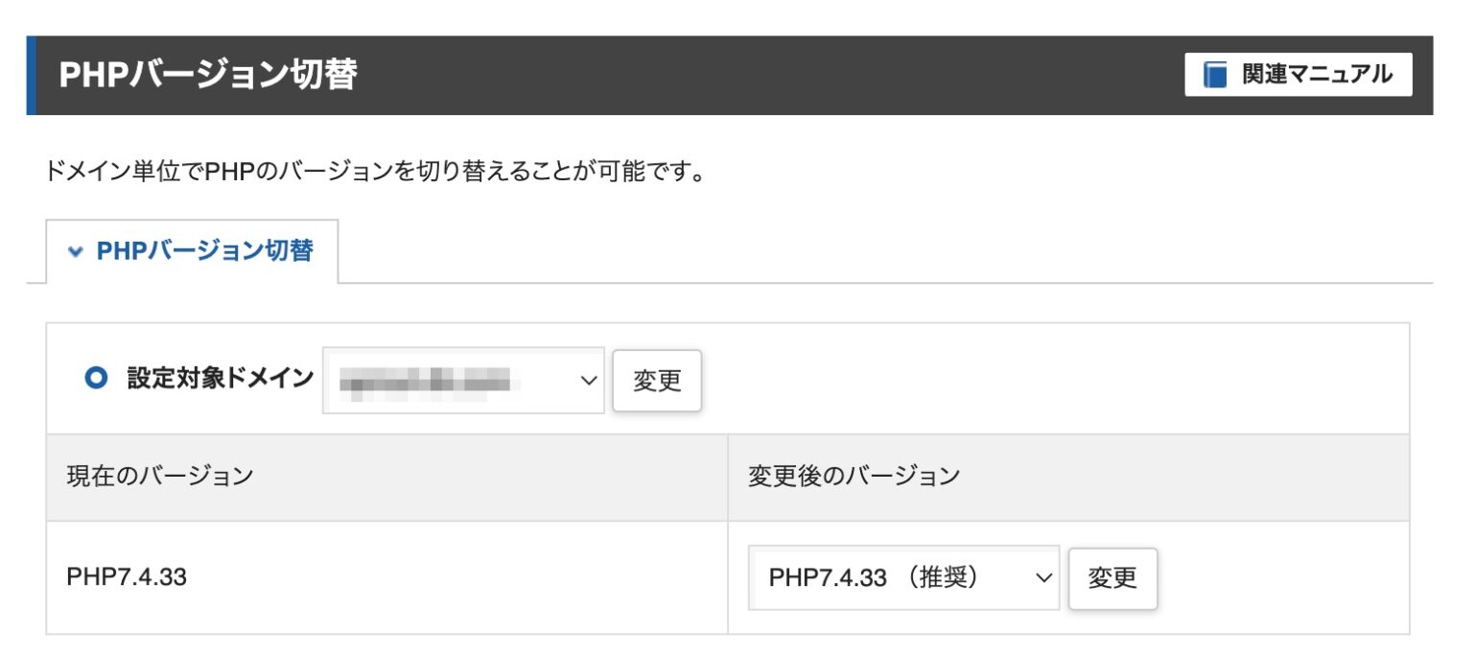Image resolution: width=1473 pixels, height=655 pixels.
Task: Open the target domain dropdown
Action: (463, 380)
